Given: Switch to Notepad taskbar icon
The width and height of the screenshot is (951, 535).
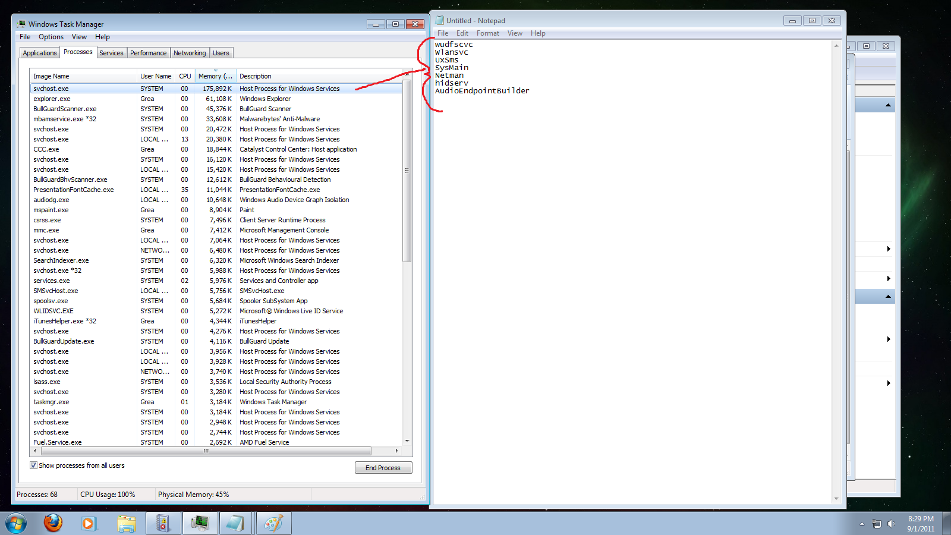Looking at the screenshot, I should (236, 524).
